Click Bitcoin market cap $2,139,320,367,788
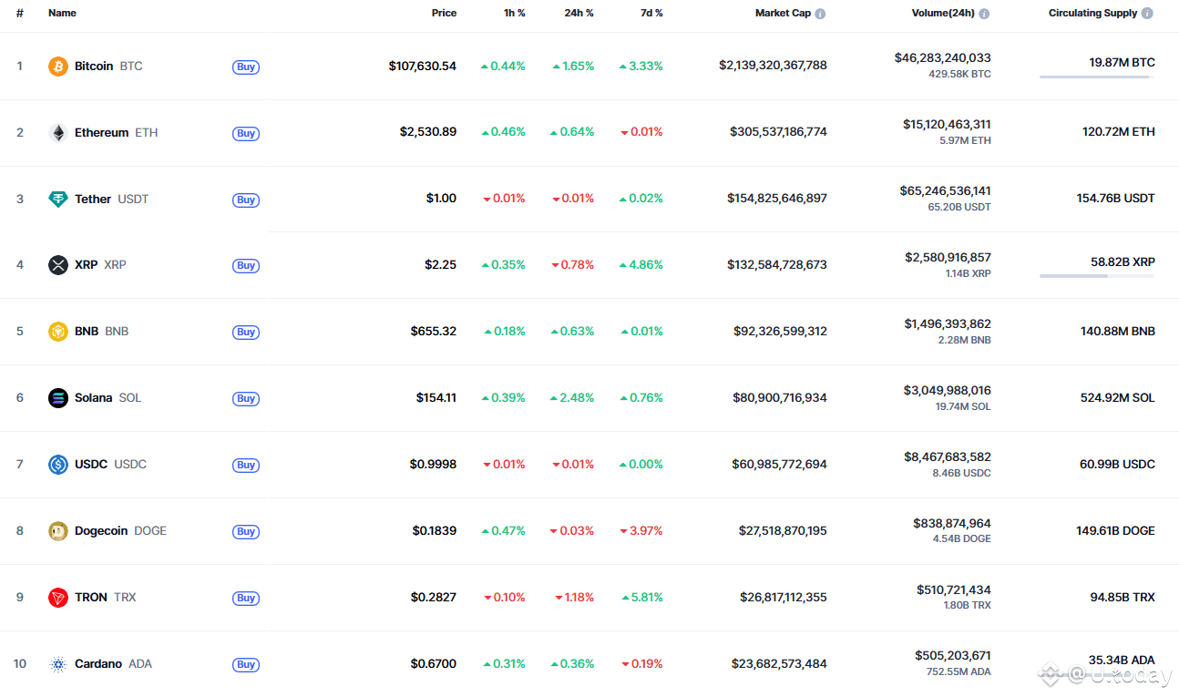 click(773, 66)
